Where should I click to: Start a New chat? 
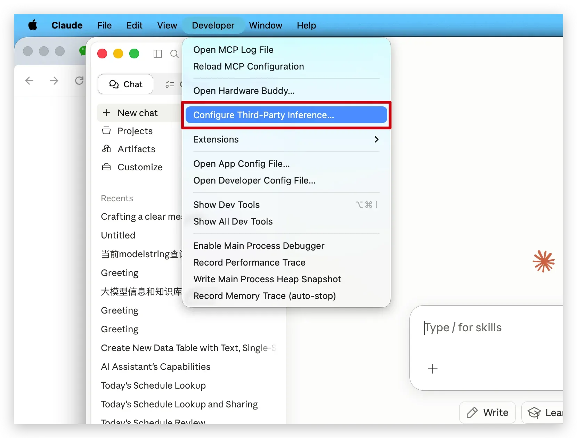click(x=139, y=113)
